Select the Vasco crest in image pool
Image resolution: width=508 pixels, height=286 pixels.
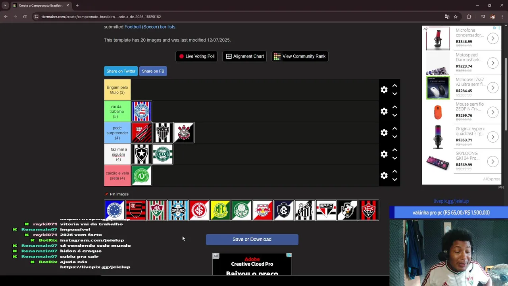pyautogui.click(x=347, y=210)
